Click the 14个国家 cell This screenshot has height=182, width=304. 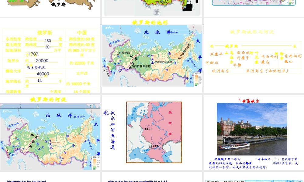[82, 92]
